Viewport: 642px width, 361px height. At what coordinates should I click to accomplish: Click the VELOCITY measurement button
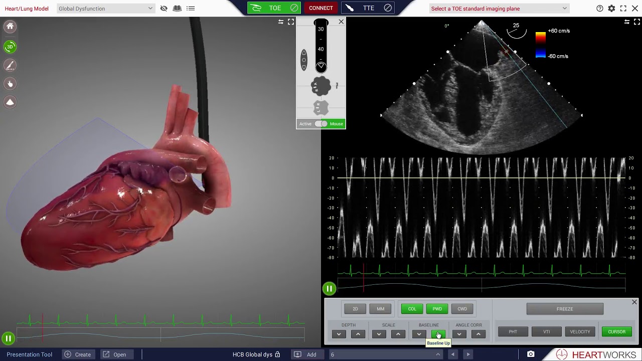click(x=580, y=331)
